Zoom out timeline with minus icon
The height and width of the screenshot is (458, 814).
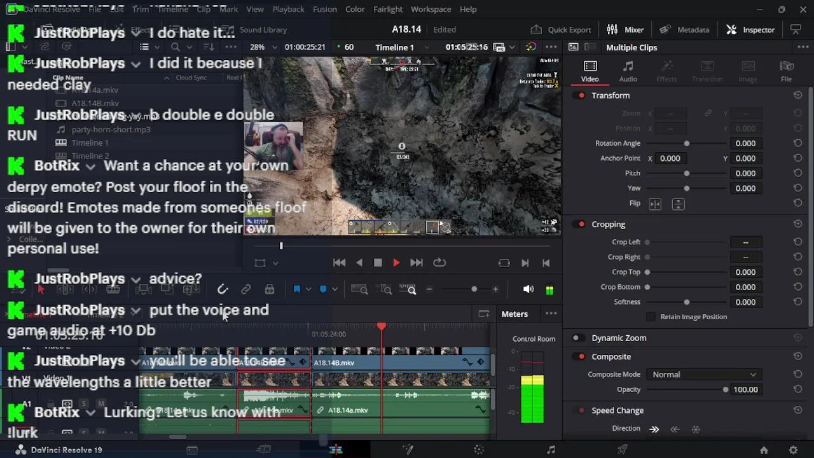pyautogui.click(x=429, y=289)
